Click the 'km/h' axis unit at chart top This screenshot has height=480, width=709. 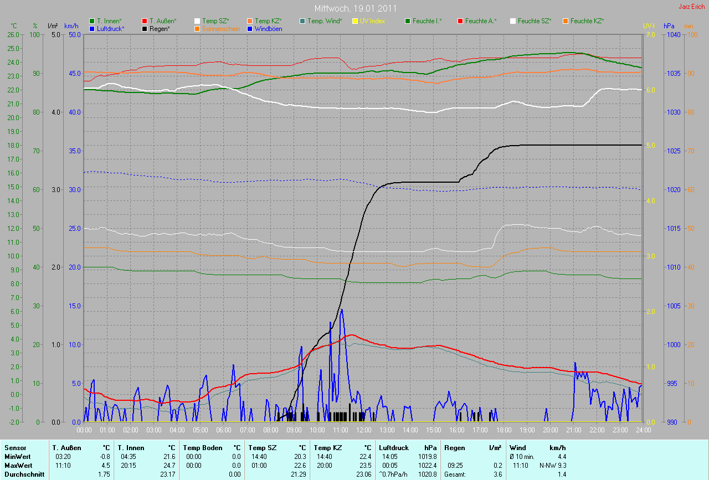(x=71, y=26)
